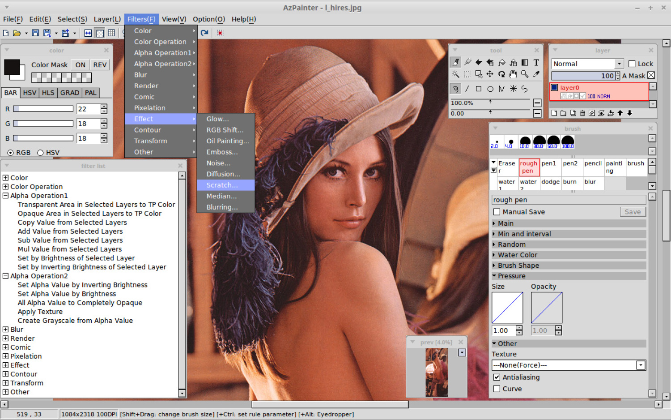Select the Magic Wand tool
Screen dimensions: 671x420
[x=456, y=74]
